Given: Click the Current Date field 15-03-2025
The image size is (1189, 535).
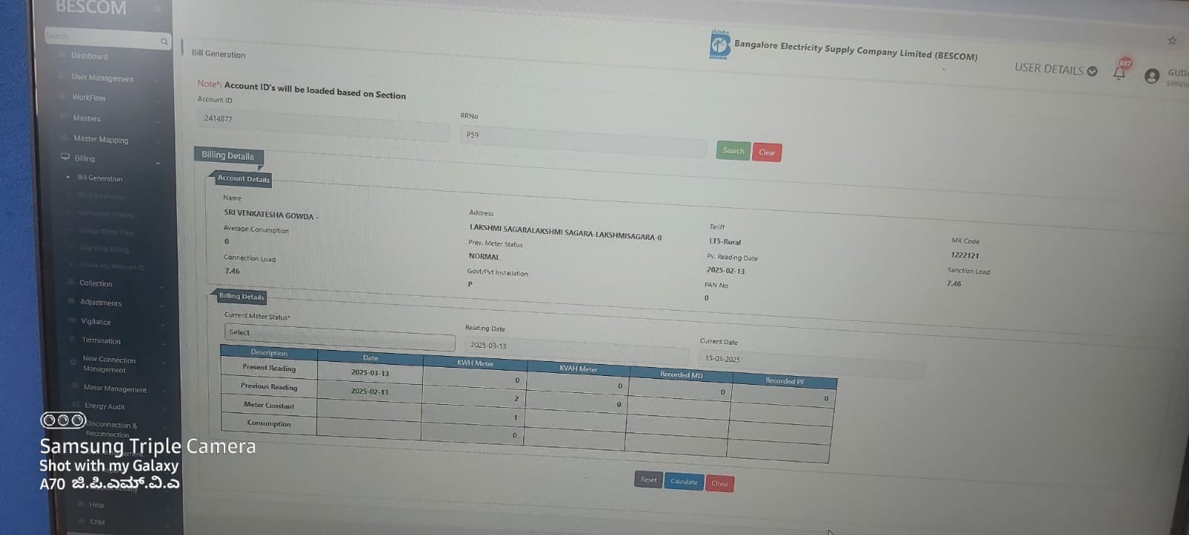Looking at the screenshot, I should (811, 364).
